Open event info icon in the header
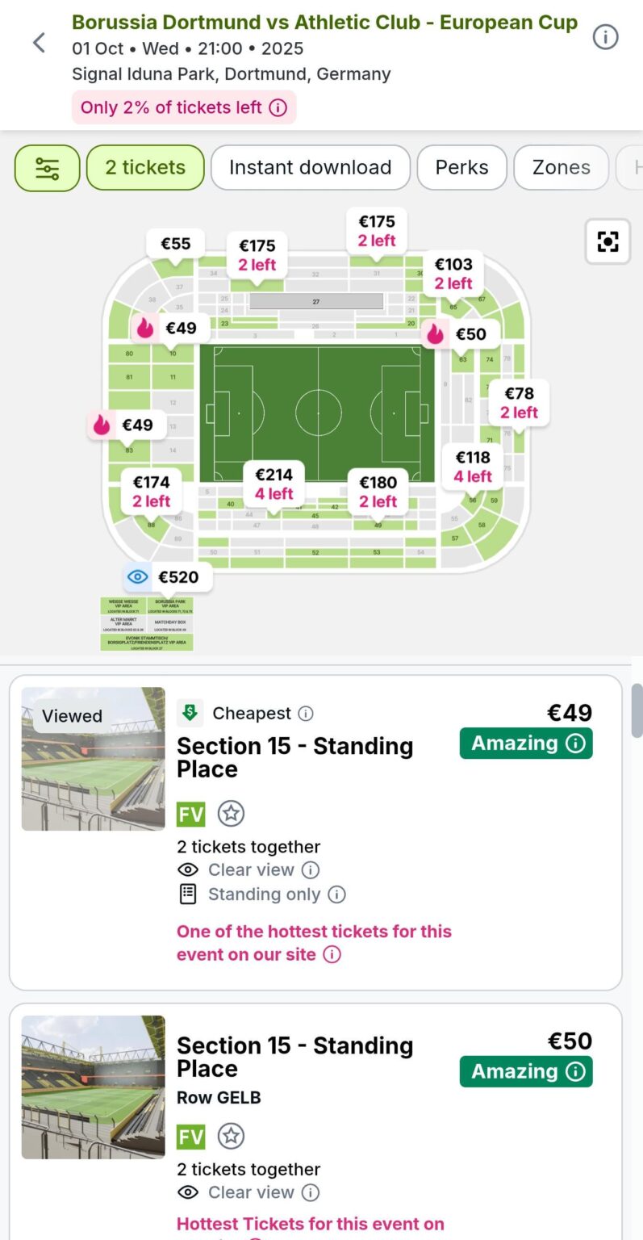Image resolution: width=643 pixels, height=1240 pixels. [x=605, y=37]
